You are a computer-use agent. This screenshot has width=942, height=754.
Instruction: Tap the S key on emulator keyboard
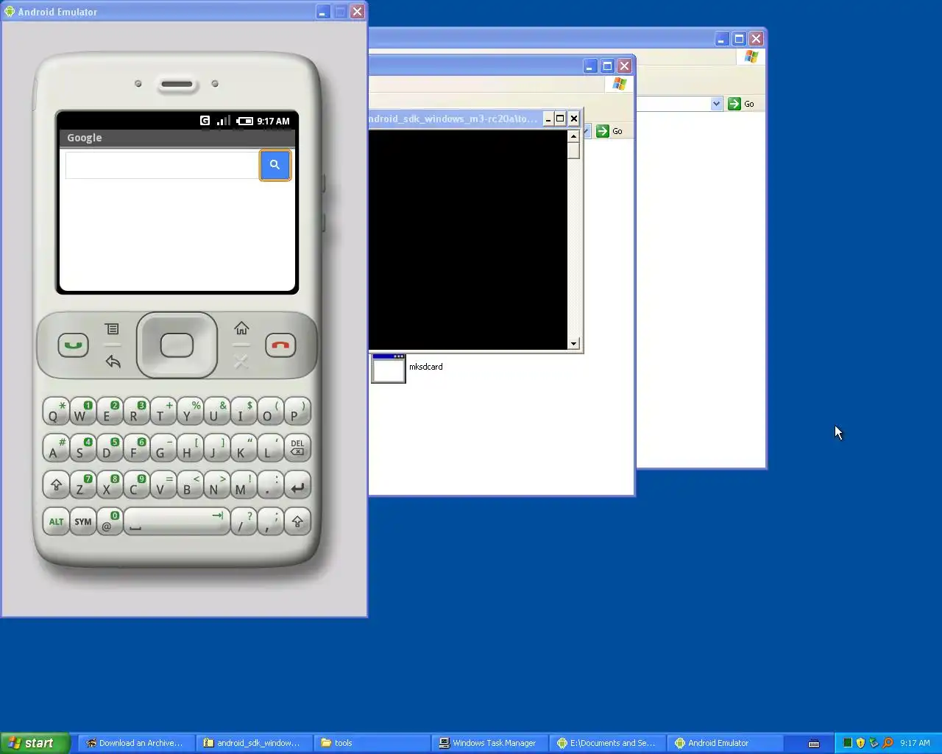click(x=82, y=448)
